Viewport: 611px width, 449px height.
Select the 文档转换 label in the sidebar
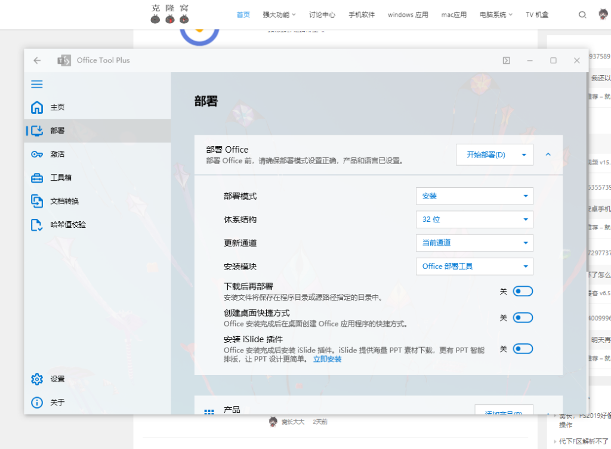tap(64, 201)
